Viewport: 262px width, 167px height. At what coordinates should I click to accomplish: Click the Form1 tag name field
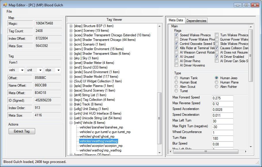35,62
